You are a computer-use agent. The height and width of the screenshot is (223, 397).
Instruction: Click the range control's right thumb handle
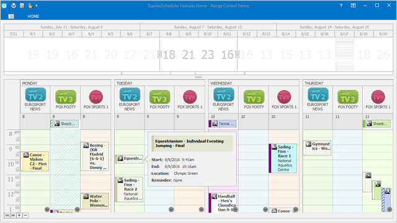(237, 54)
